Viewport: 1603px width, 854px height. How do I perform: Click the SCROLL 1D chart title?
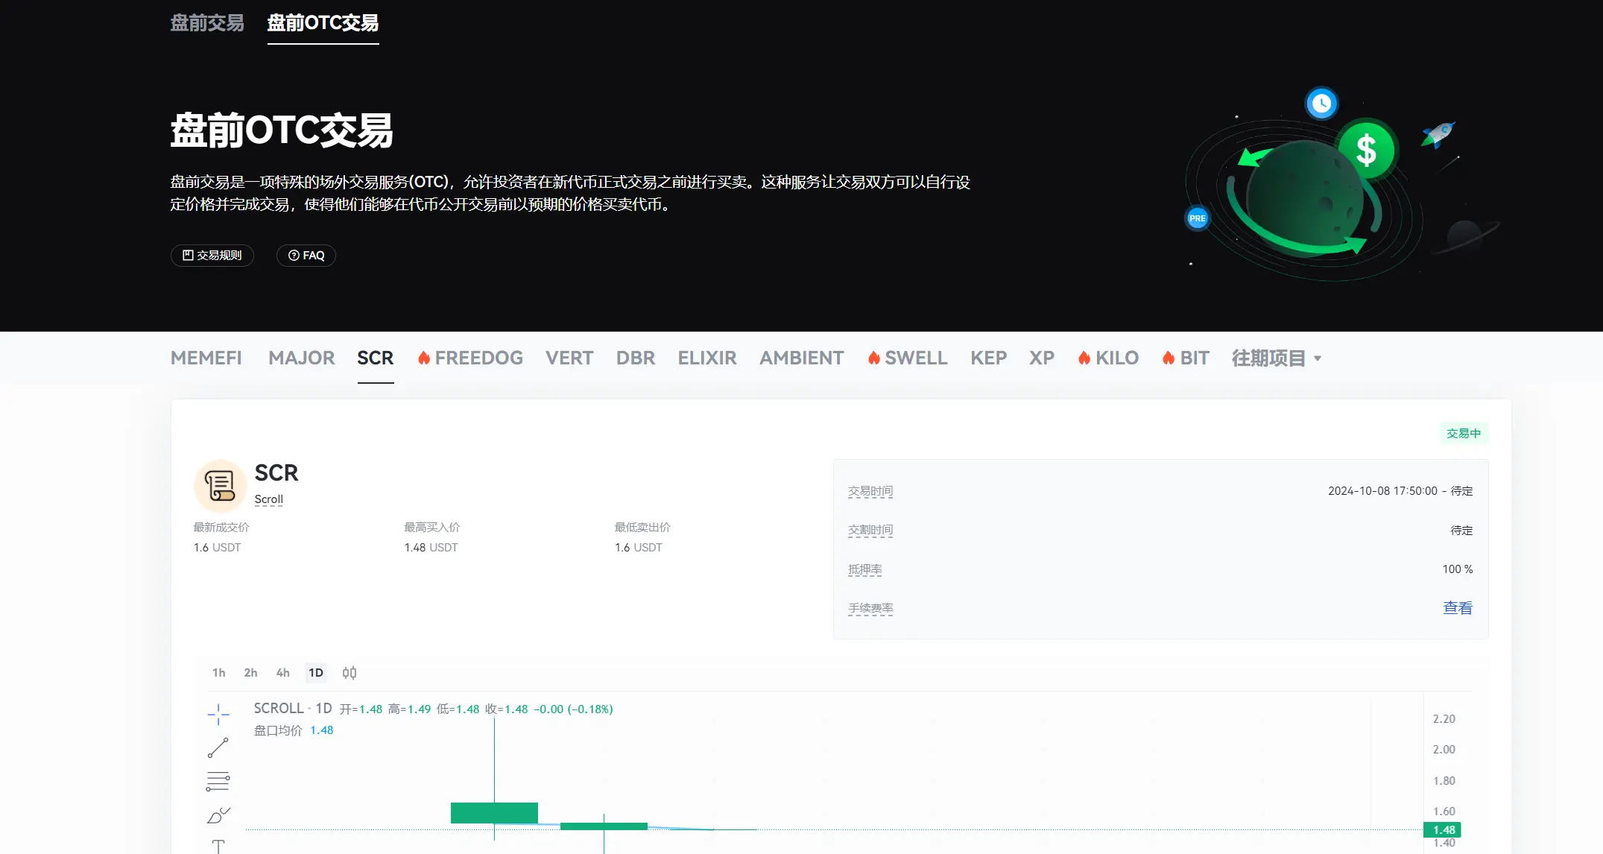coord(293,708)
